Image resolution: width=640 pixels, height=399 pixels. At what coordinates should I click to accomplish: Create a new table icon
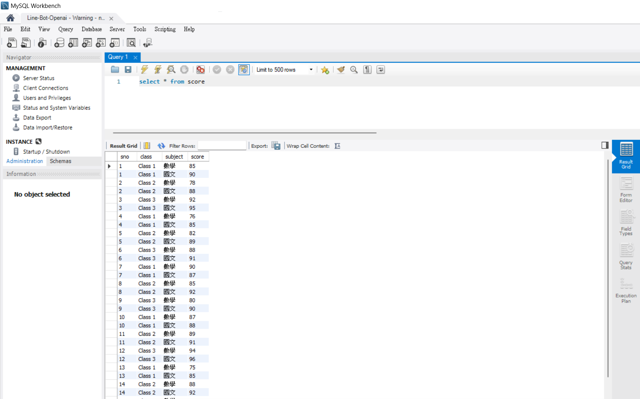(73, 43)
